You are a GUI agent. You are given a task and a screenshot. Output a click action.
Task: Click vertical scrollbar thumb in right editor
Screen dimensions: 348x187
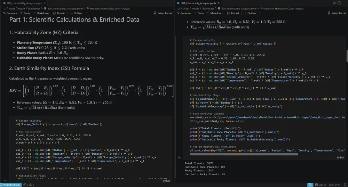347,56
